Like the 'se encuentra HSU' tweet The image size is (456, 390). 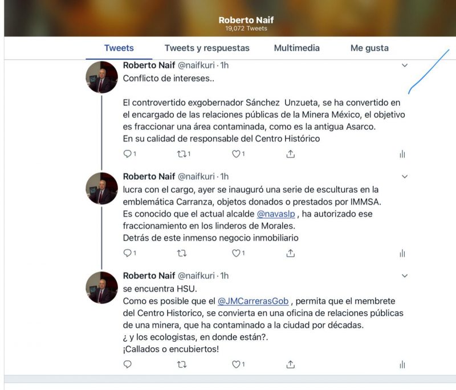pyautogui.click(x=236, y=364)
